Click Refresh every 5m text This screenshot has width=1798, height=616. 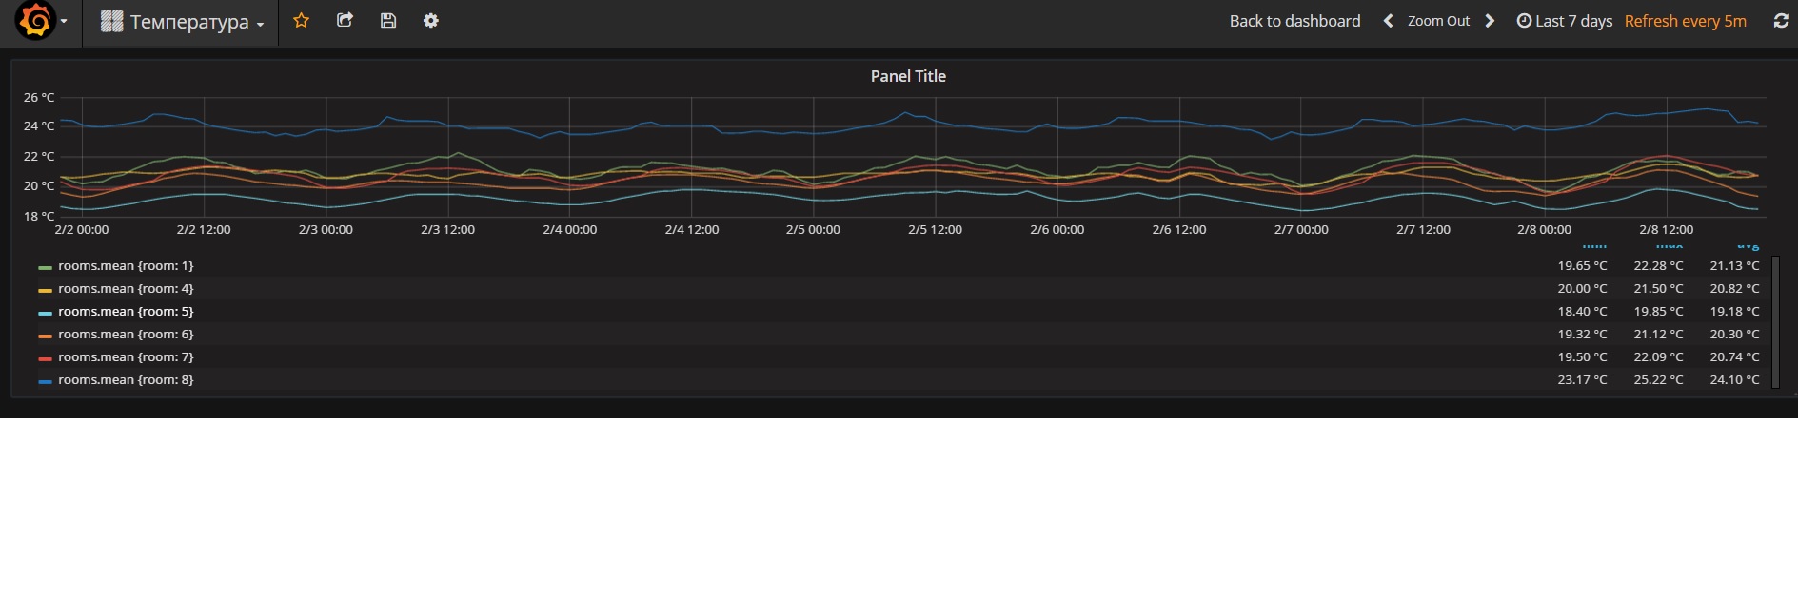1685,21
